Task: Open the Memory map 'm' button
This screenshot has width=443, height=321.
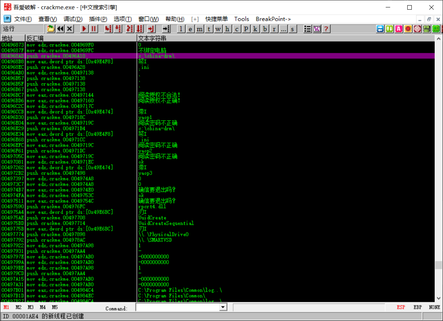Action: point(200,29)
